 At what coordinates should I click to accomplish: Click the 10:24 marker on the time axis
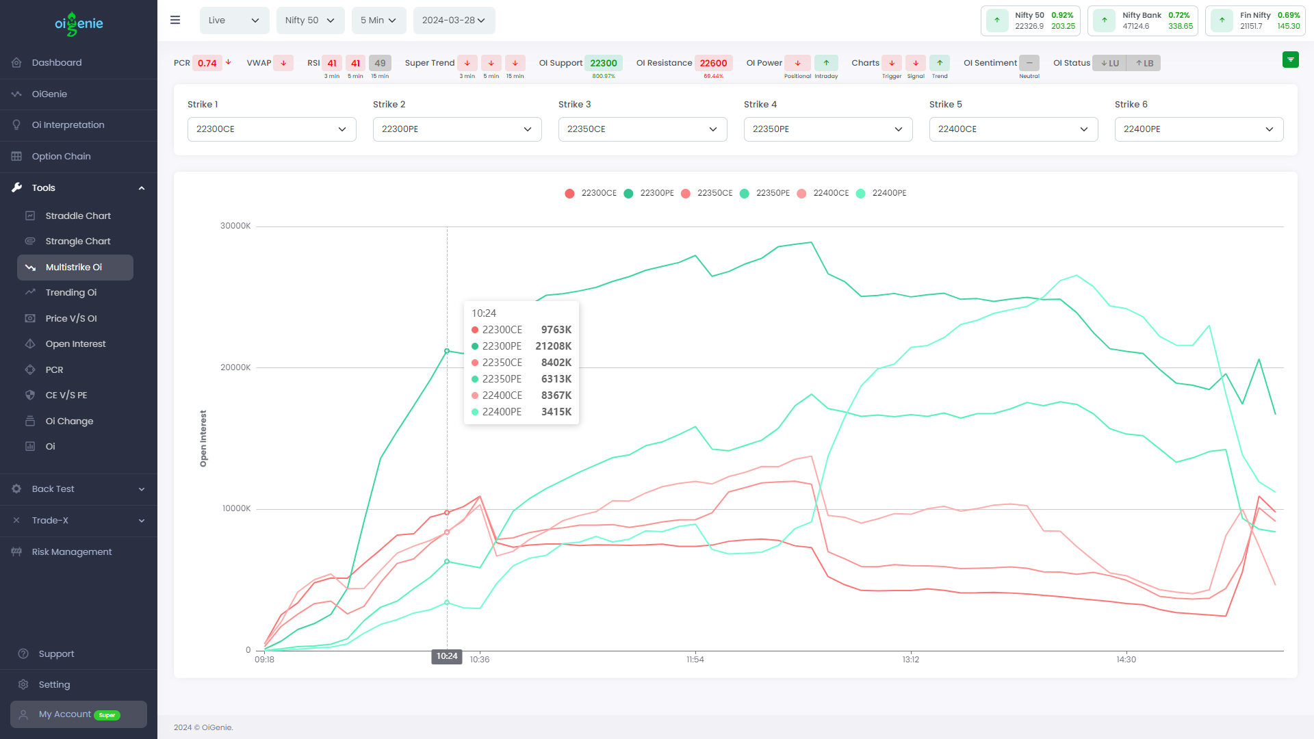pos(446,656)
